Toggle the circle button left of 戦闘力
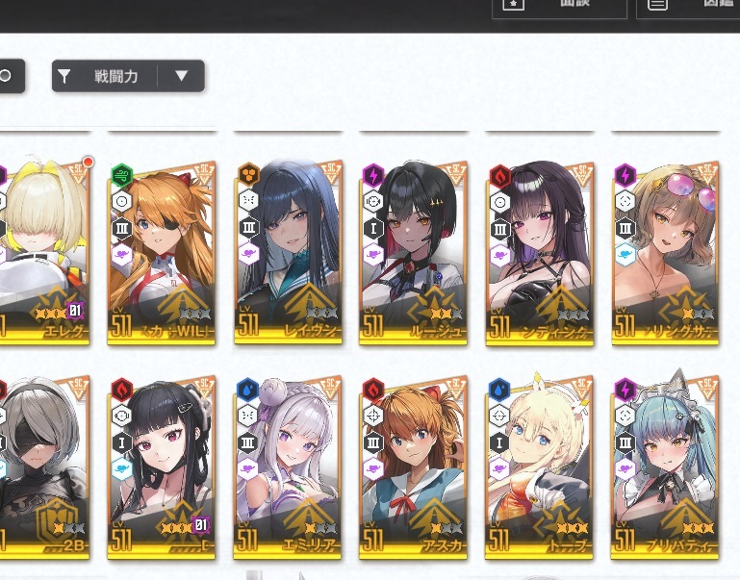The width and height of the screenshot is (740, 580). (10, 75)
